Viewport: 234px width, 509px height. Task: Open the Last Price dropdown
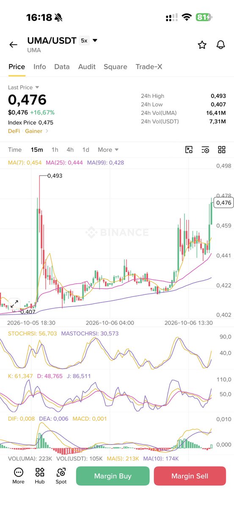pyautogui.click(x=24, y=87)
